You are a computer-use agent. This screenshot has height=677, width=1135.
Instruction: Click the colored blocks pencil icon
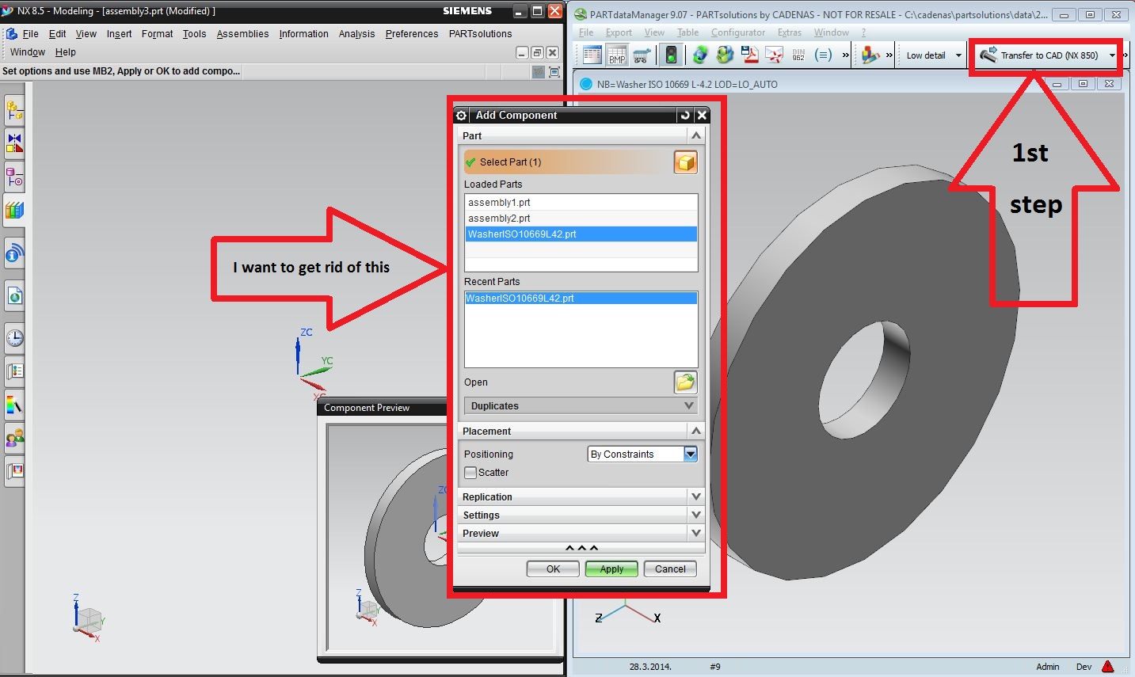(x=870, y=55)
